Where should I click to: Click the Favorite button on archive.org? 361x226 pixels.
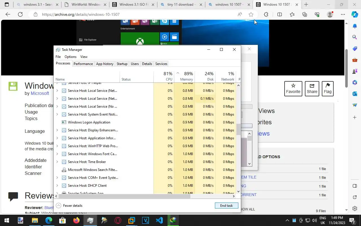pyautogui.click(x=293, y=88)
